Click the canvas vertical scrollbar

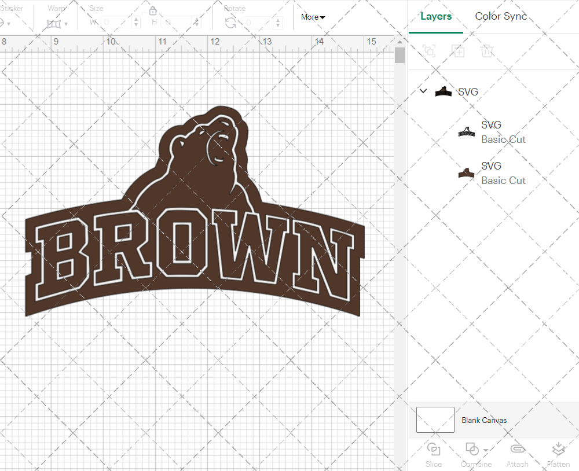tap(399, 55)
